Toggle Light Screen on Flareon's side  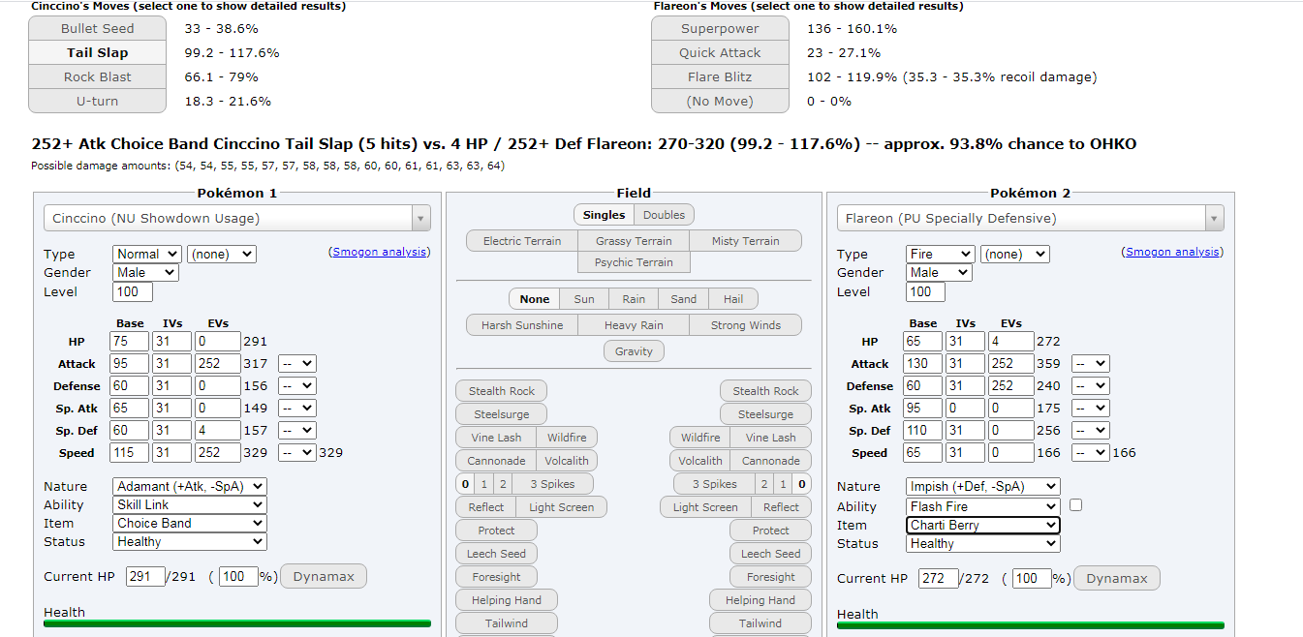[705, 507]
